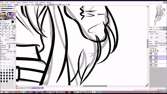
Task: Enable Clipping Group checkbox
Action: (x=159, y=45)
